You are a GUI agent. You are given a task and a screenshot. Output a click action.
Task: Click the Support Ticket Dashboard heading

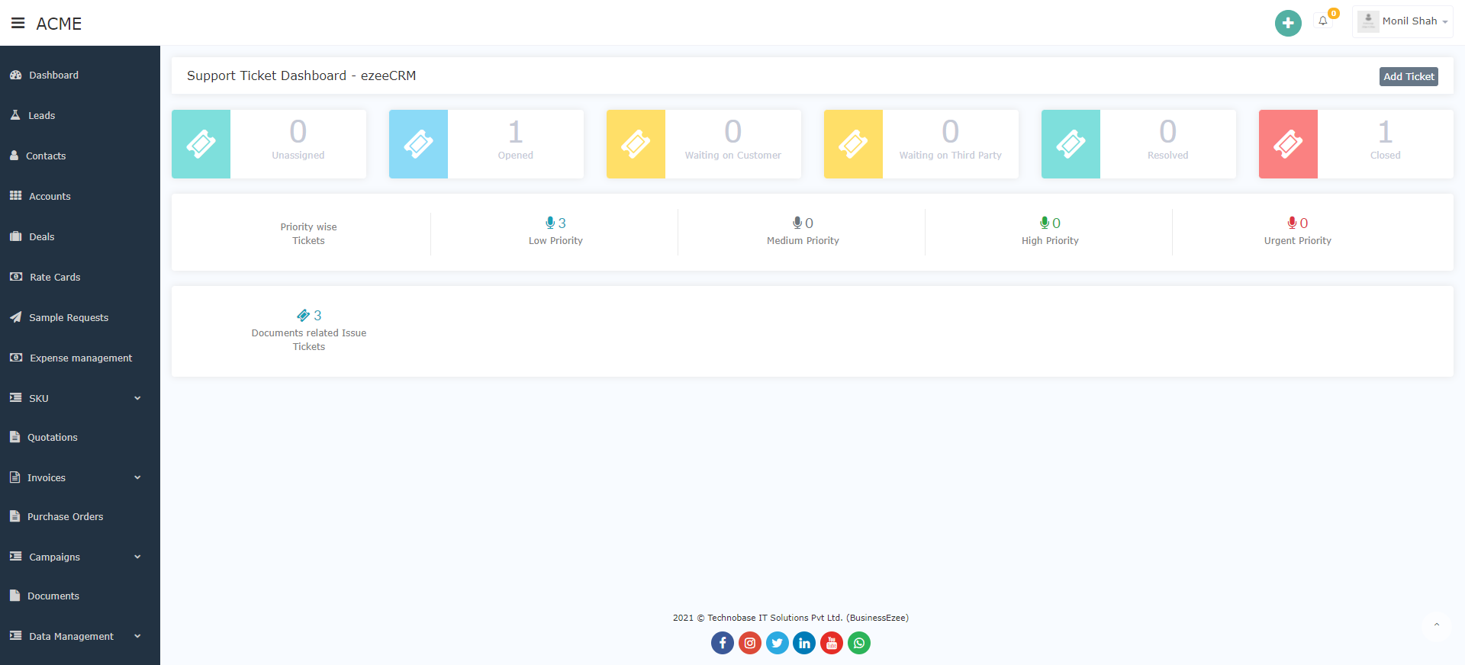tap(301, 75)
